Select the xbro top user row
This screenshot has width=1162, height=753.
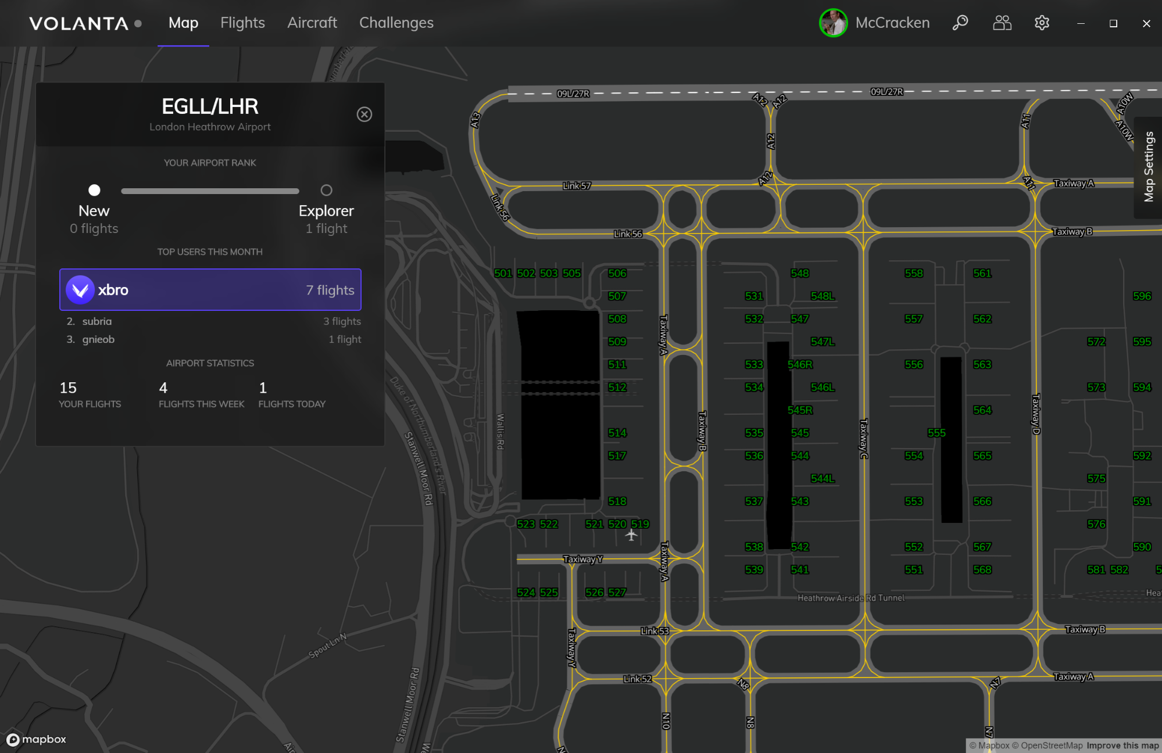point(210,290)
